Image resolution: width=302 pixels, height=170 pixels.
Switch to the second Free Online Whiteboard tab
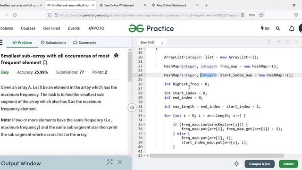tap(175, 5)
